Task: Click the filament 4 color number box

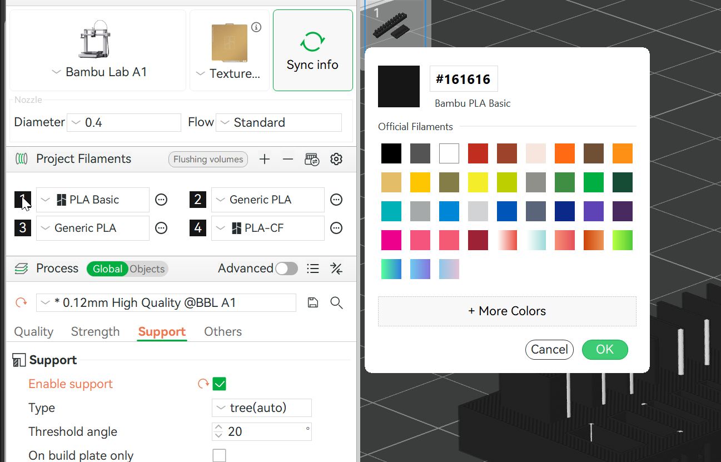Action: coord(198,228)
